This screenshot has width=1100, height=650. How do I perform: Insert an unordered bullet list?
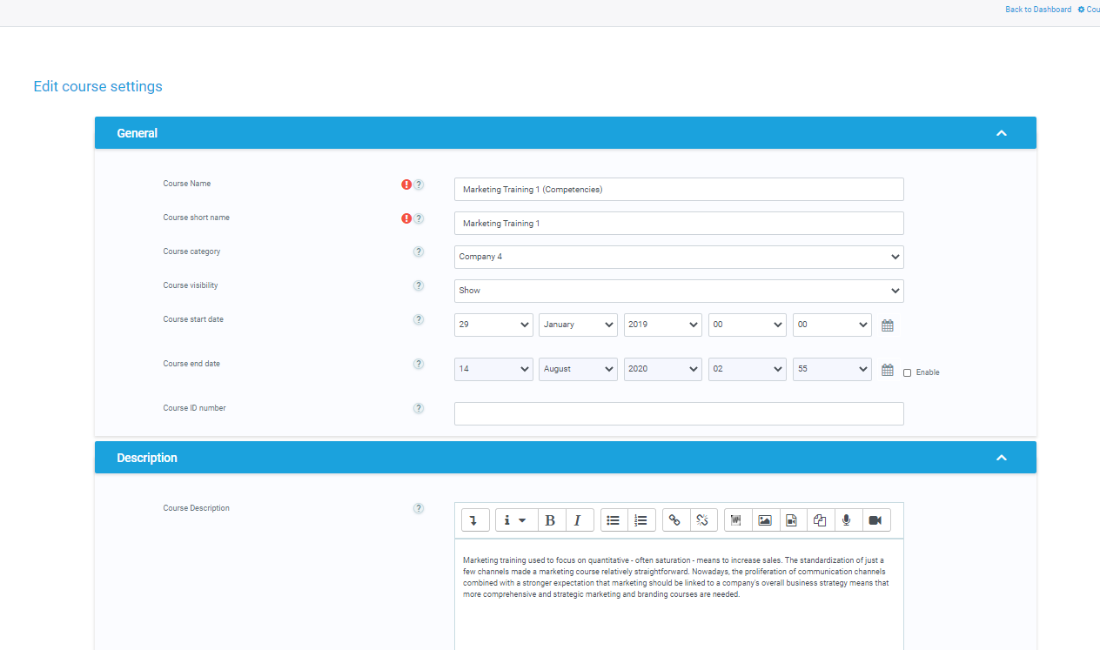[614, 520]
